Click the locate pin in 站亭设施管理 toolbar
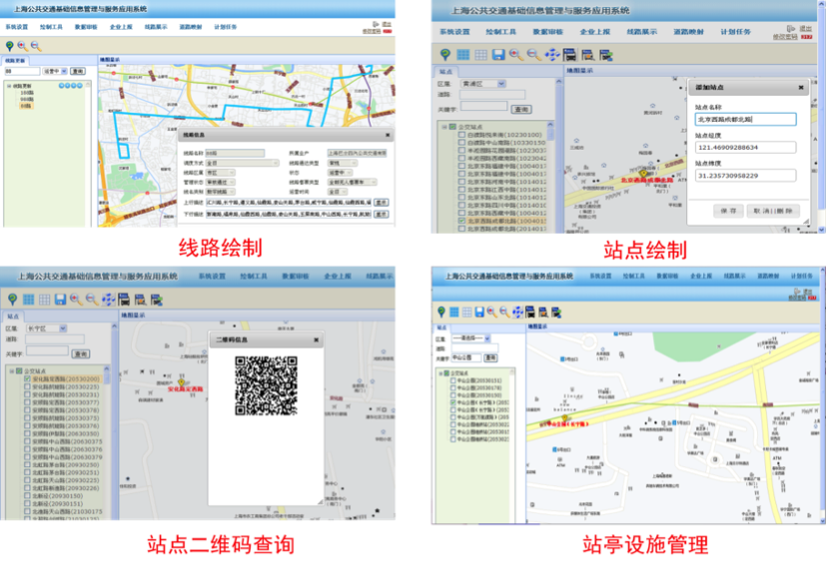 tap(441, 312)
